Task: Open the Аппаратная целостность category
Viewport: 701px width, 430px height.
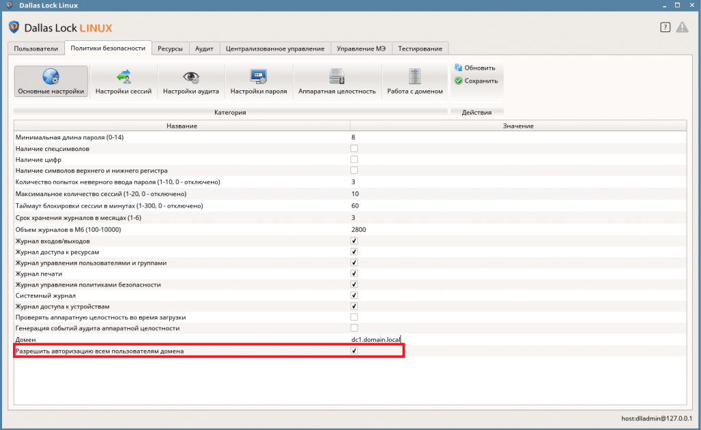Action: pyautogui.click(x=337, y=81)
